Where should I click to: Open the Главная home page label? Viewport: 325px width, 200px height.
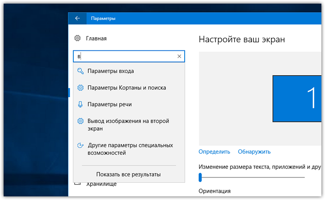pos(96,39)
